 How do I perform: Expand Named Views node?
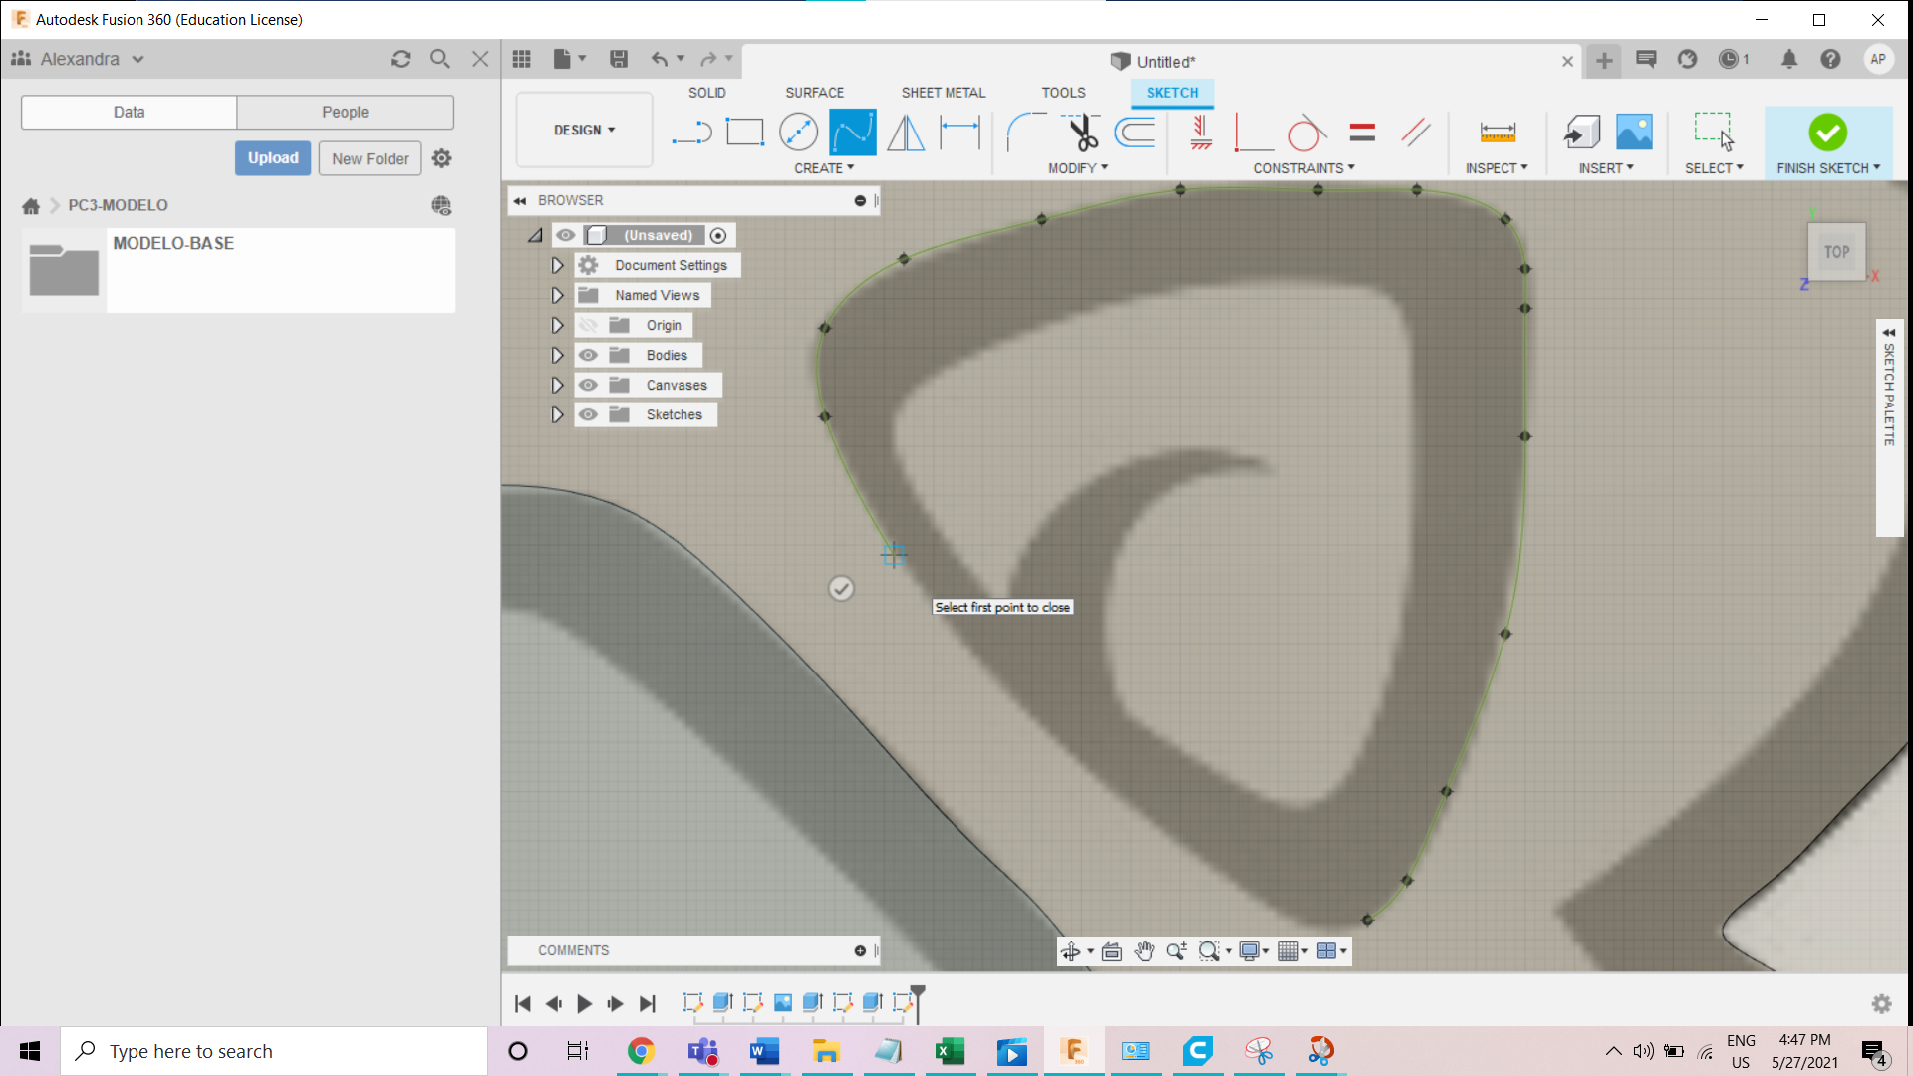pyautogui.click(x=557, y=295)
